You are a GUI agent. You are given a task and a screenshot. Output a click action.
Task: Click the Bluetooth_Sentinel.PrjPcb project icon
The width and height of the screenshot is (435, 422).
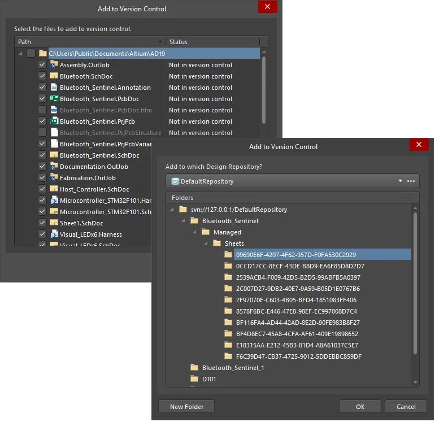[54, 121]
